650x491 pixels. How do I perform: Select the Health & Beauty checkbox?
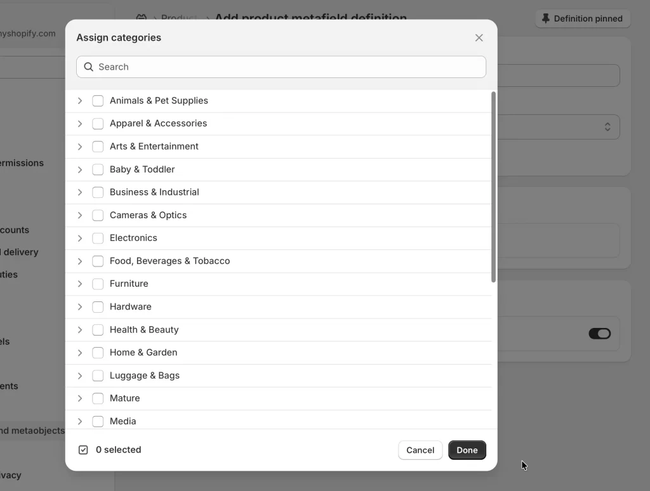click(98, 329)
